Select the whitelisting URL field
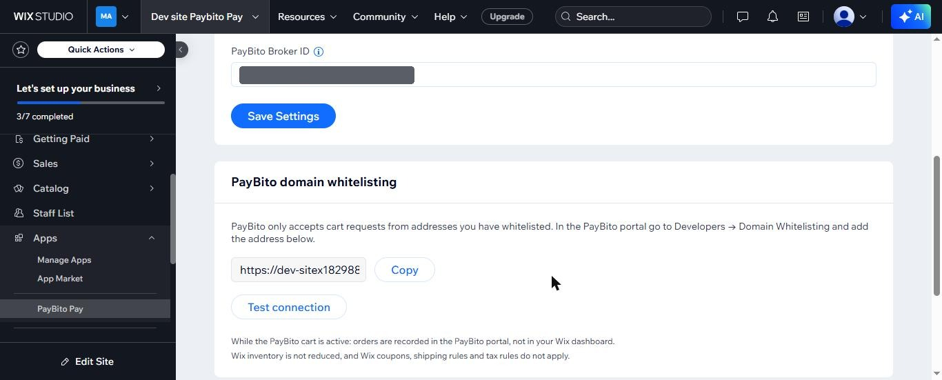The height and width of the screenshot is (380, 942). tap(299, 270)
